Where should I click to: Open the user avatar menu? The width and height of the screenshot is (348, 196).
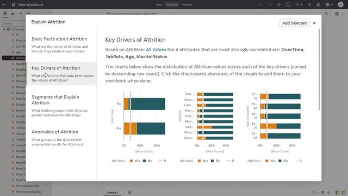tap(341, 4)
